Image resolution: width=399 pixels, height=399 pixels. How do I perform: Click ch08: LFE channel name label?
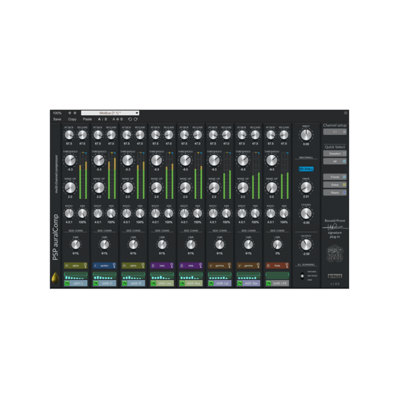pos(280,283)
